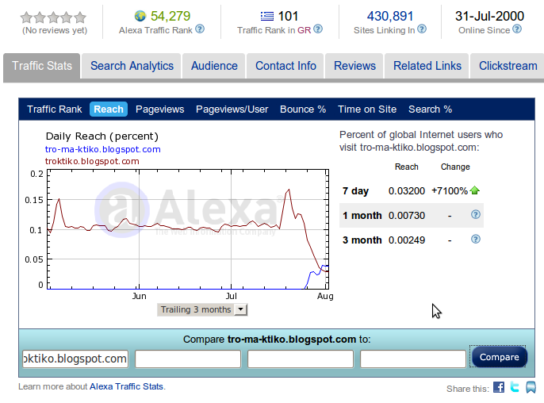Click the third compare site input field

301,359
